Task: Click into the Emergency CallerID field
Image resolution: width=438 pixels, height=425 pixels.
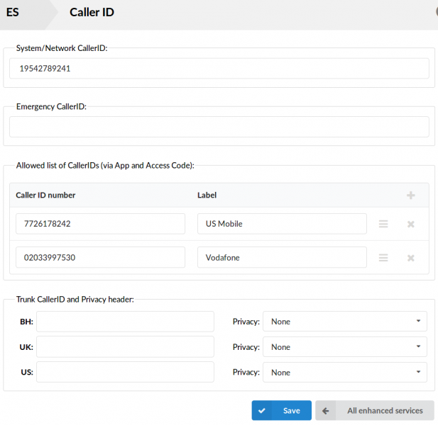Action: pos(219,127)
